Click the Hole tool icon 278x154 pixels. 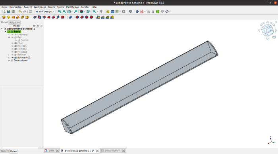click(x=40, y=17)
